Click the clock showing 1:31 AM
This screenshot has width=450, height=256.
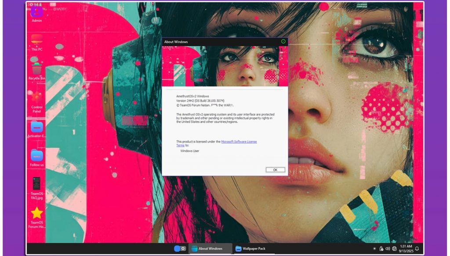pyautogui.click(x=406, y=249)
